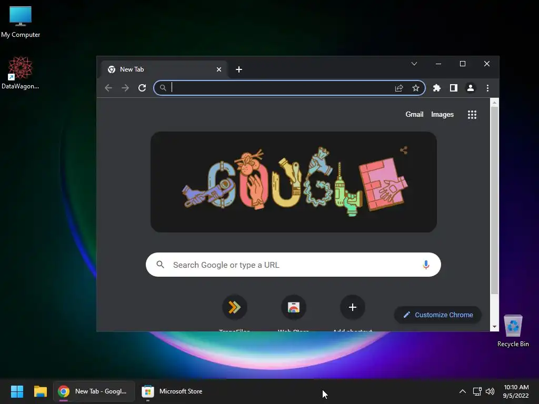539x404 pixels.
Task: Switch to Chrome New Tab taskbar button
Action: point(94,391)
